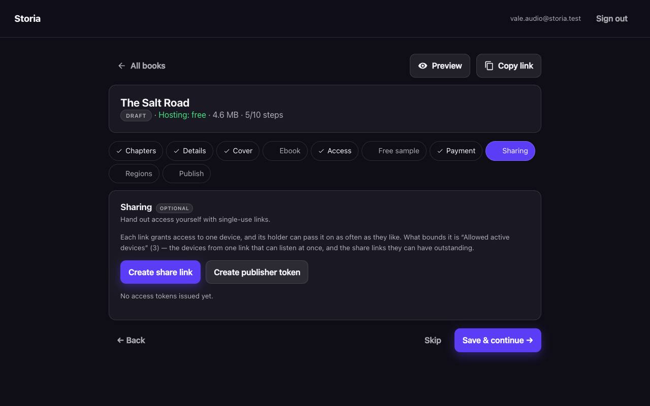Click the OPTIONAL badge beside Sharing
This screenshot has height=406, width=650.
[x=174, y=208]
